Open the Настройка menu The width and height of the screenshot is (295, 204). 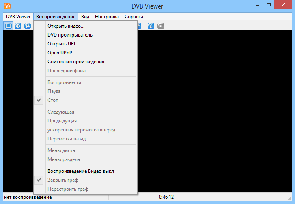107,17
